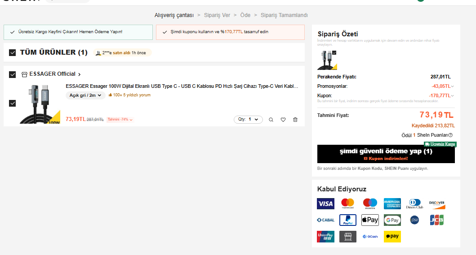Click the Kaydedildi 213,82TL savings text
The image size is (476, 255).
433,125
